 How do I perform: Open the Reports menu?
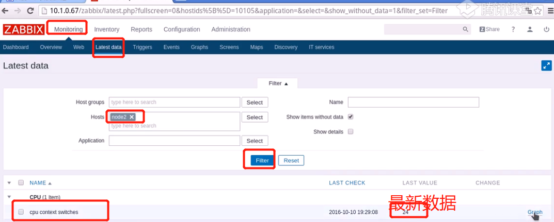141,29
